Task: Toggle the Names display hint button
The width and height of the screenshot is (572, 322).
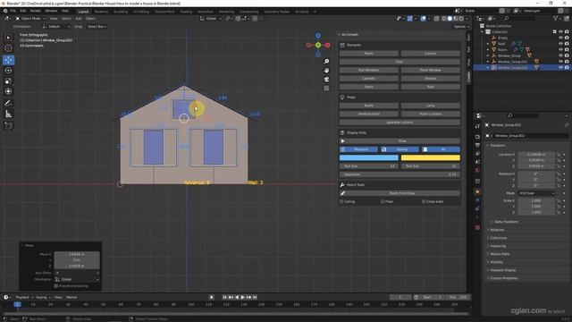Action: pos(400,149)
